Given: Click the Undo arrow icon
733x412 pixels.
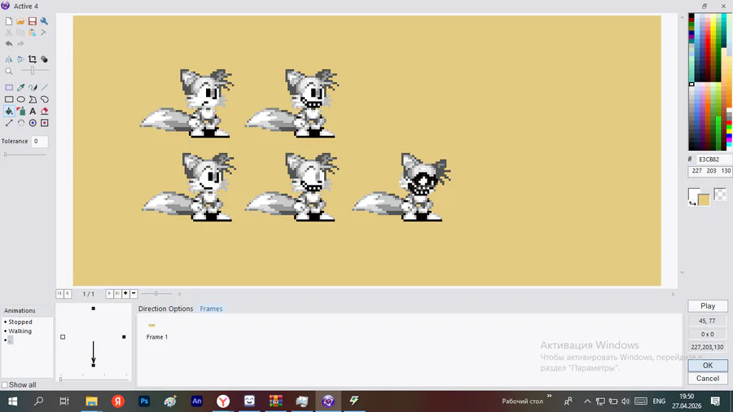Looking at the screenshot, I should (x=9, y=43).
